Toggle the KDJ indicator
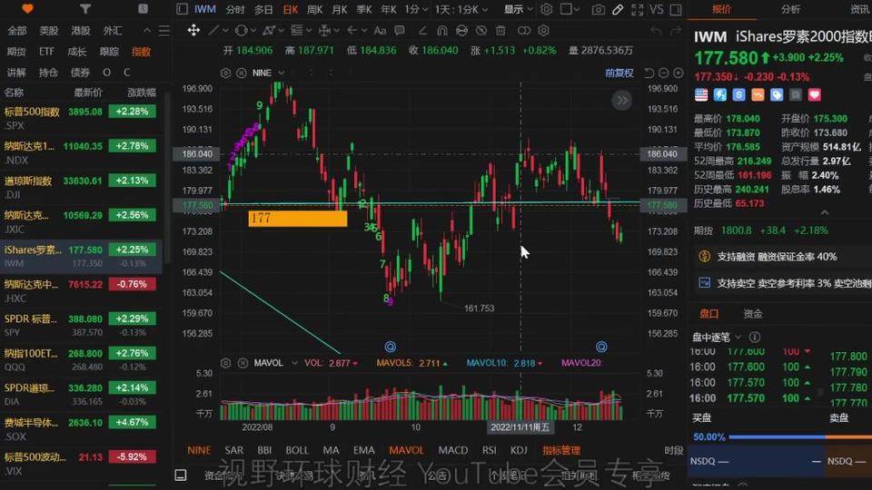The height and width of the screenshot is (490, 872). (519, 450)
